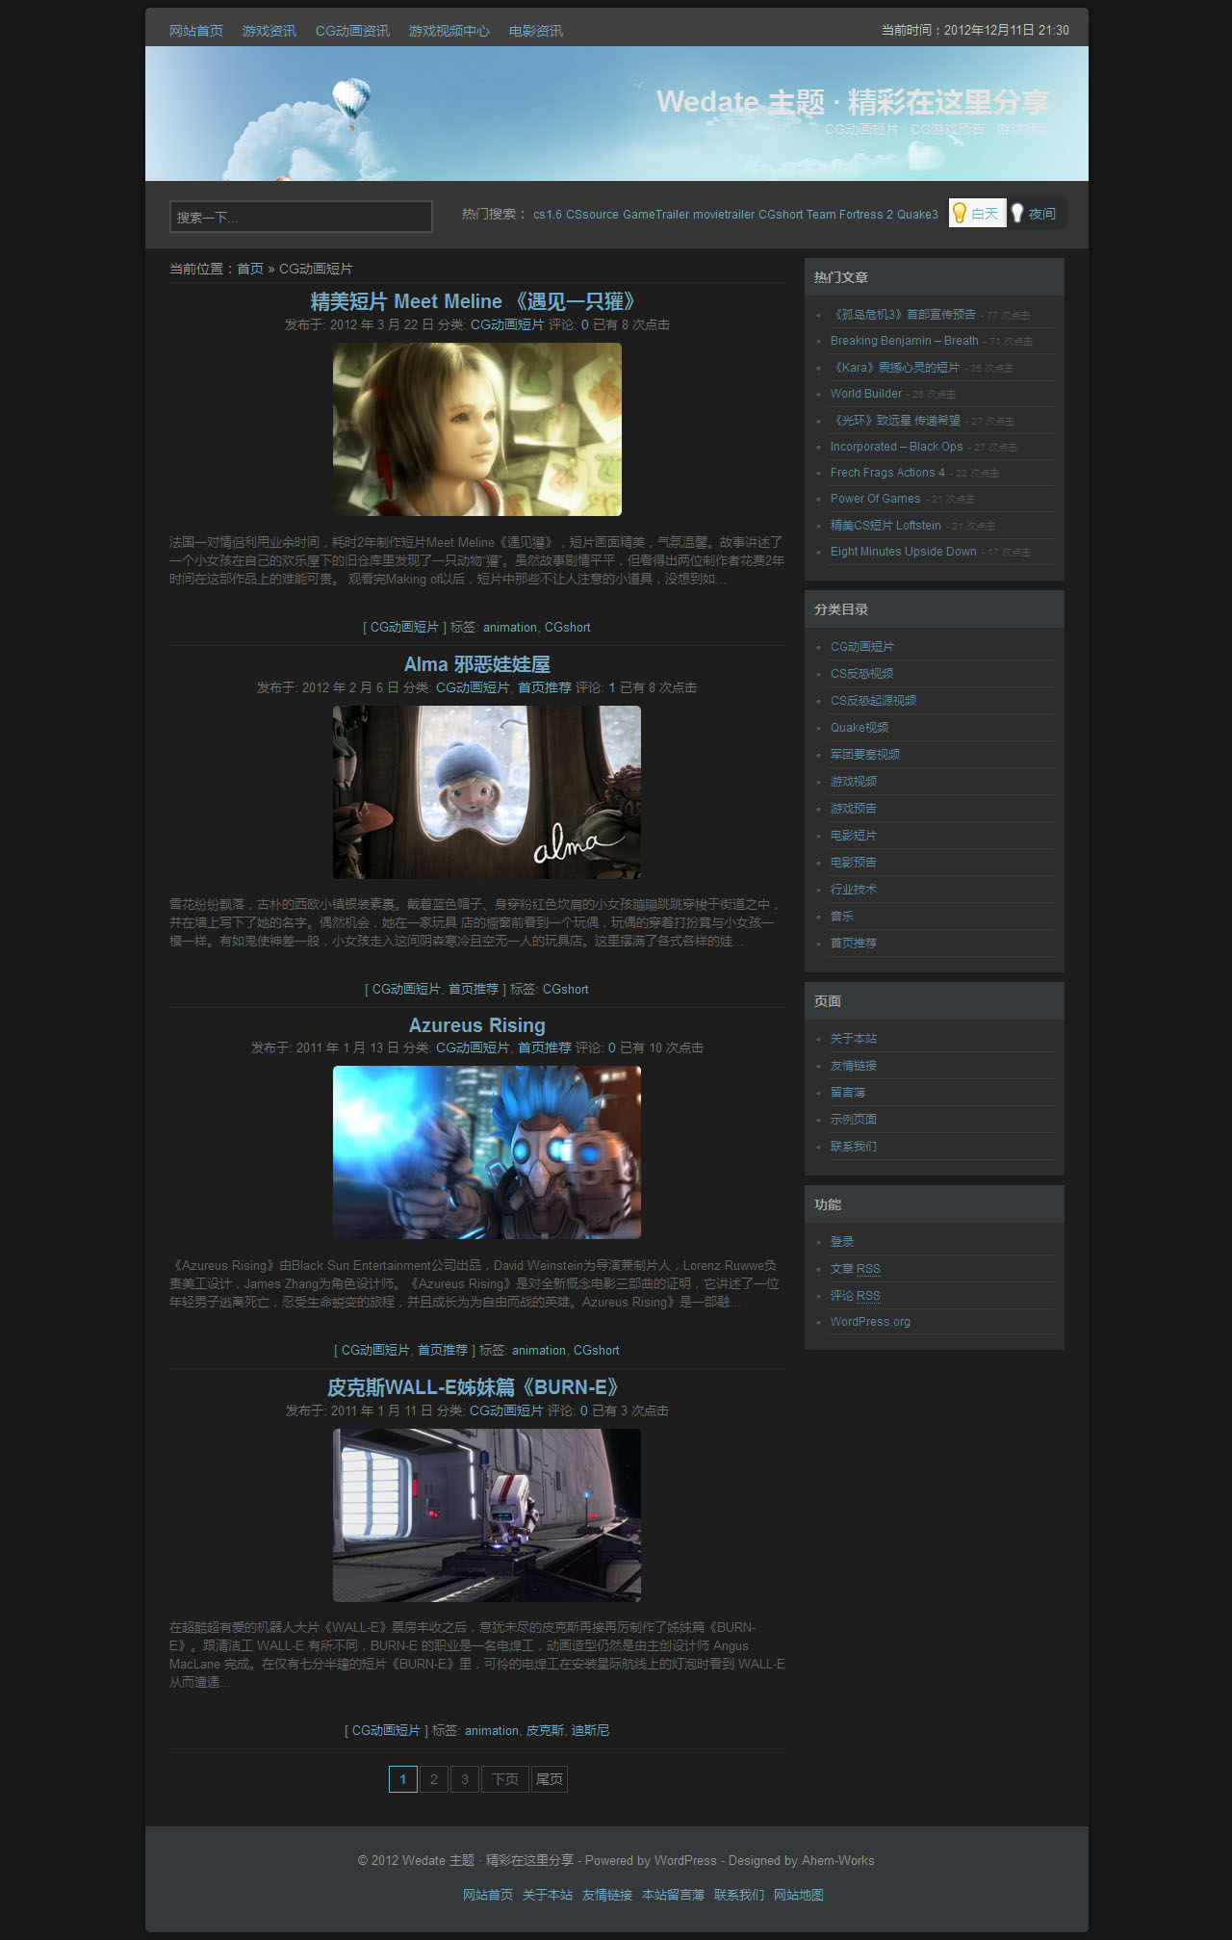
Task: Open the Alma post thumbnail image
Action: [487, 792]
